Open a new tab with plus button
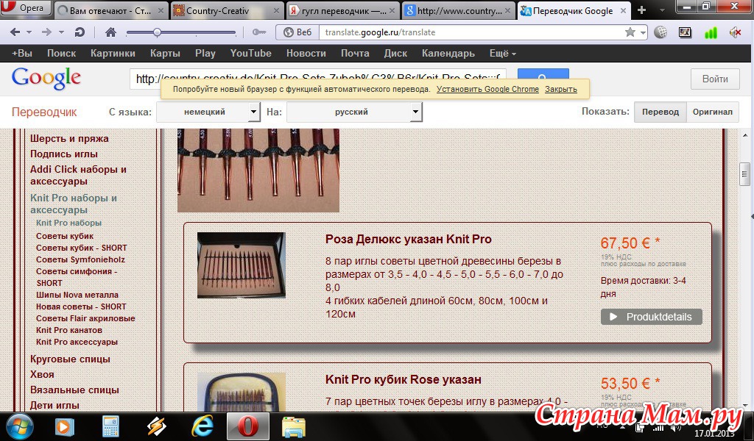 tap(641, 10)
